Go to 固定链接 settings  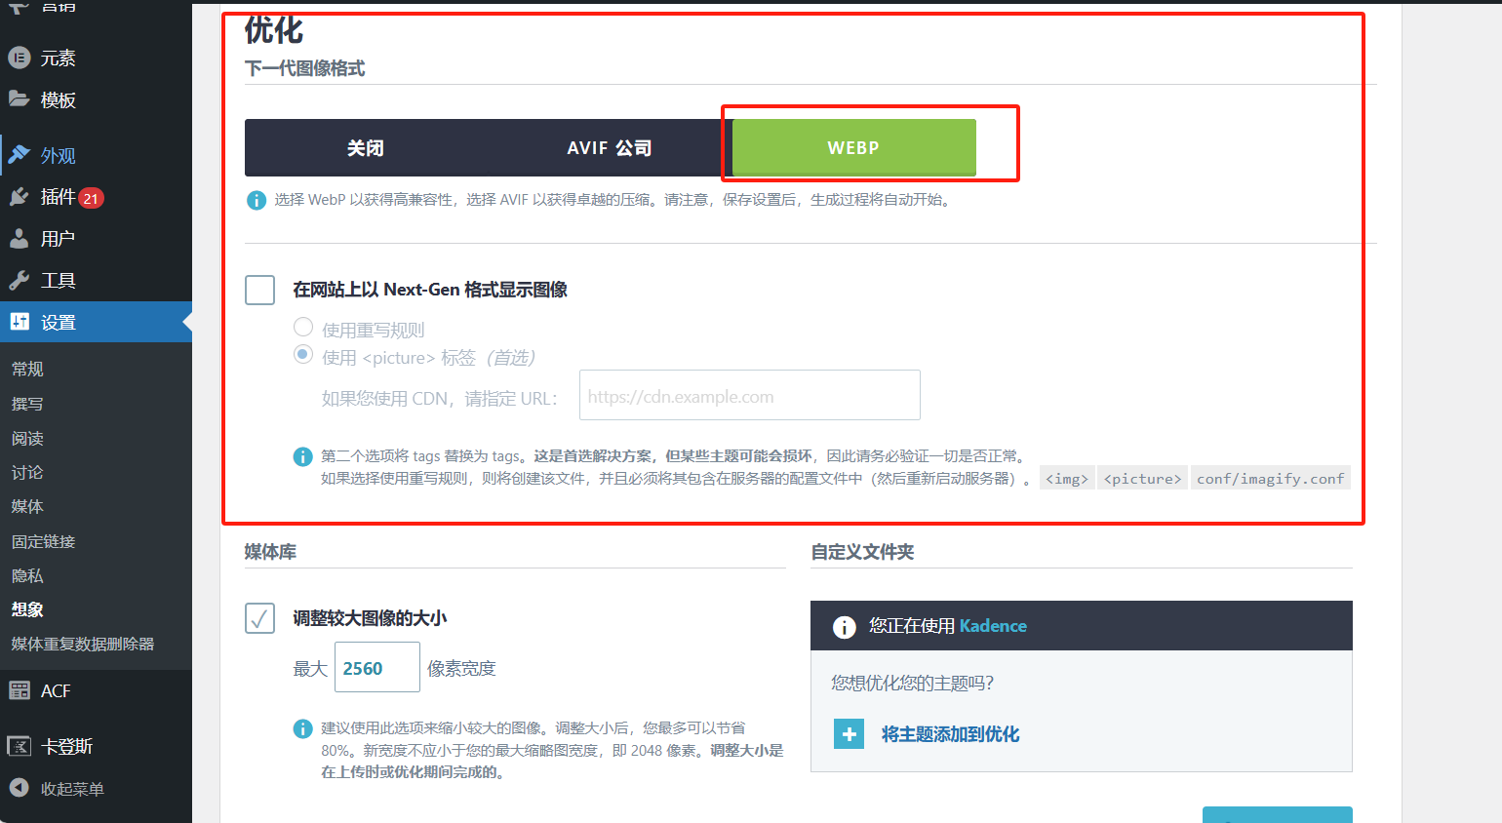pyautogui.click(x=44, y=541)
